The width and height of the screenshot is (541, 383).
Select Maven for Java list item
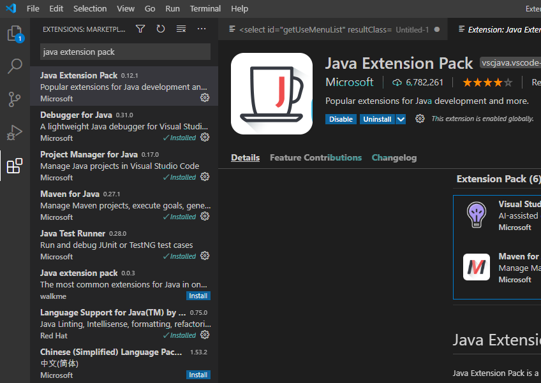click(x=124, y=205)
